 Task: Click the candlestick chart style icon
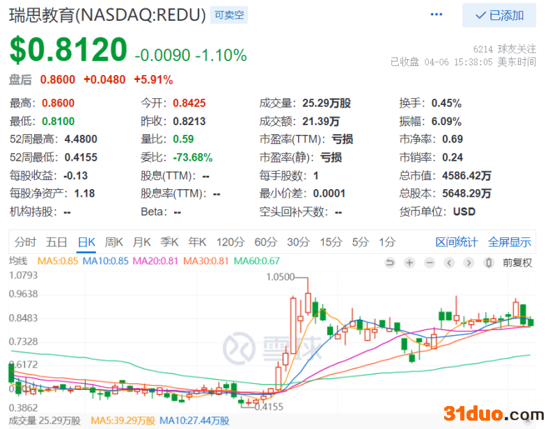click(489, 262)
